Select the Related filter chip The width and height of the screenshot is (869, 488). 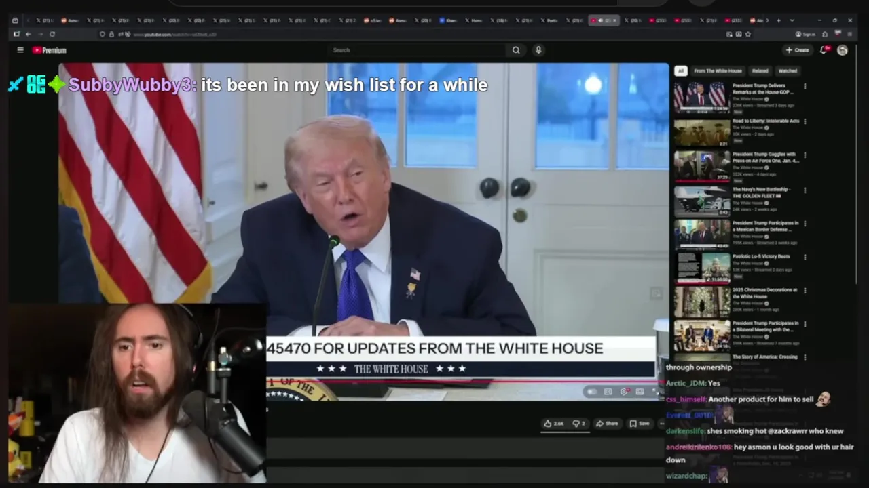point(760,70)
